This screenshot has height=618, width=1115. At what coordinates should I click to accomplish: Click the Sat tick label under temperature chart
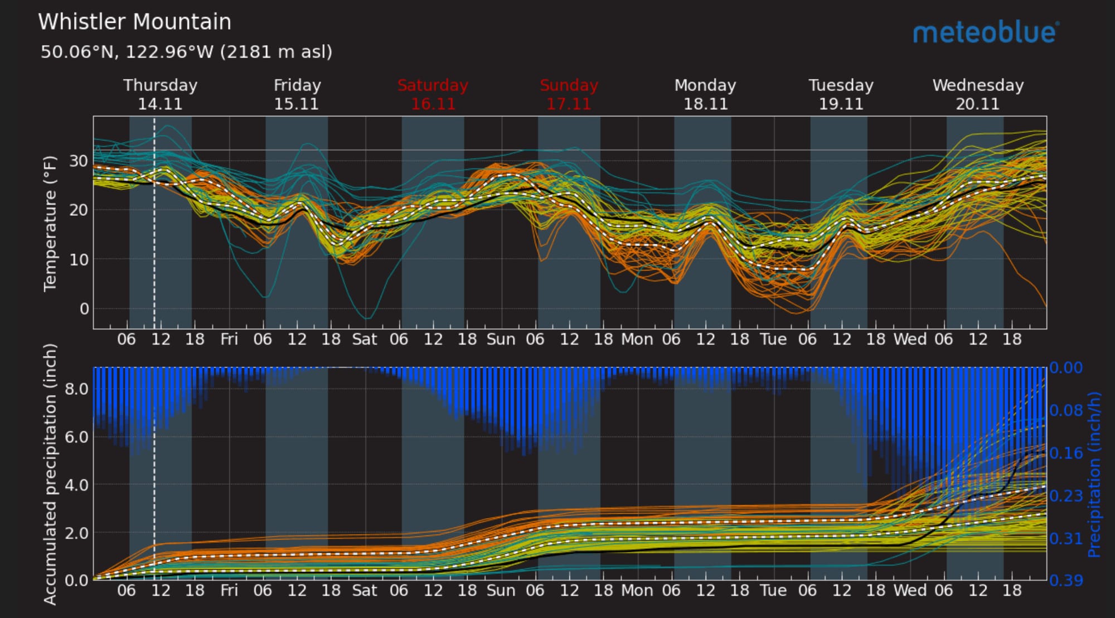[x=365, y=339]
